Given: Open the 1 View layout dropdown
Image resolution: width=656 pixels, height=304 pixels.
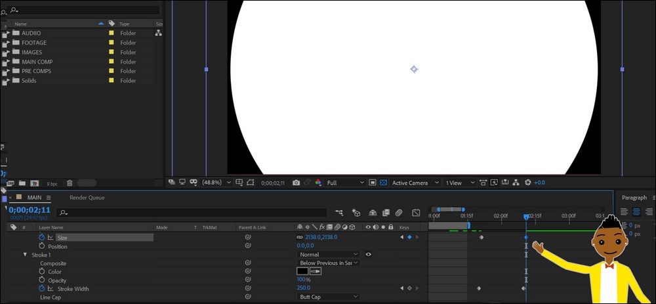Looking at the screenshot, I should 460,183.
